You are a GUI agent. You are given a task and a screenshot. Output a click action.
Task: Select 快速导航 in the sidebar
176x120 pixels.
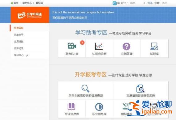[19, 28]
